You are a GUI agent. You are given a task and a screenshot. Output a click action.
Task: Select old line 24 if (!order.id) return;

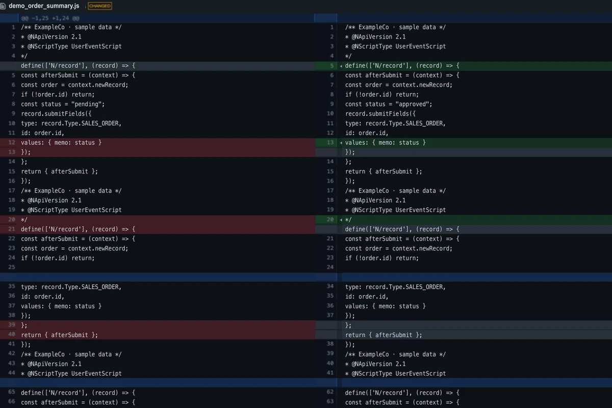pyautogui.click(x=58, y=258)
